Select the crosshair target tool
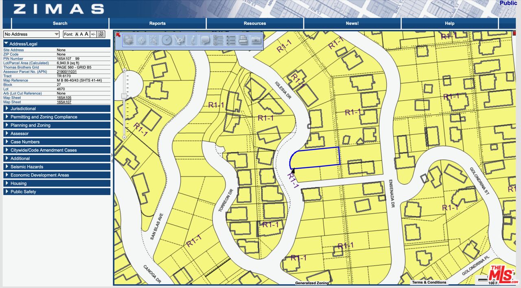This screenshot has height=288, width=521. 141,40
